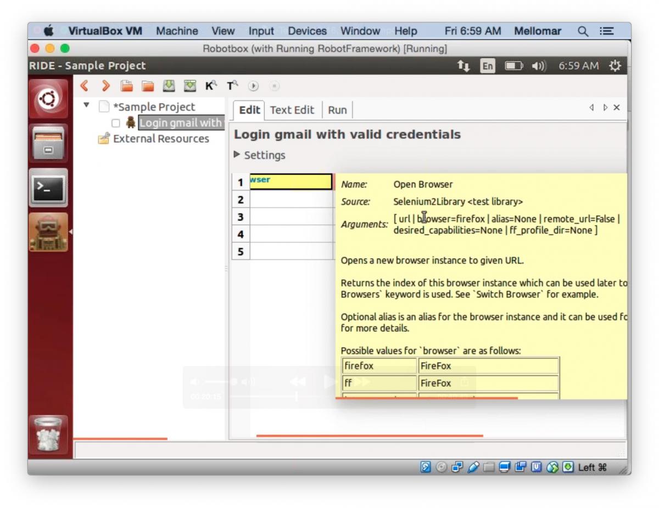
Task: Click the Open Directory folder toolbar icon
Action: pyautogui.click(x=148, y=86)
